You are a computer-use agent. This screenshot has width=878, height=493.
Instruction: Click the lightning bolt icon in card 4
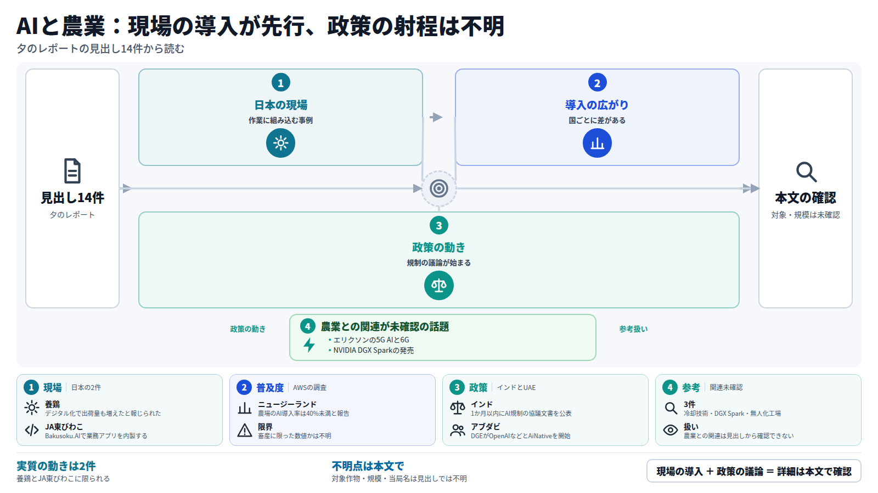[309, 345]
